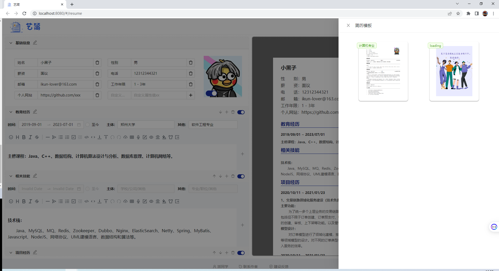Insert table in 相关技能 toolbar
This screenshot has width=499, height=271.
pos(132,201)
